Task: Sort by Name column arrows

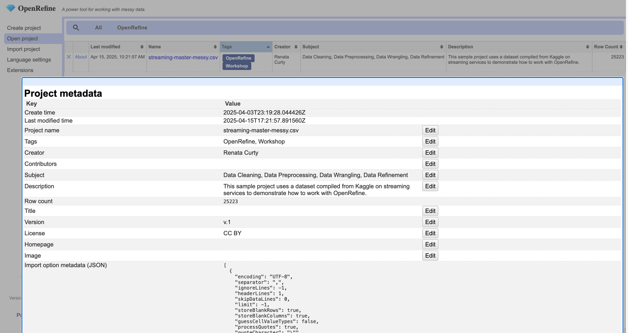Action: tap(215, 47)
